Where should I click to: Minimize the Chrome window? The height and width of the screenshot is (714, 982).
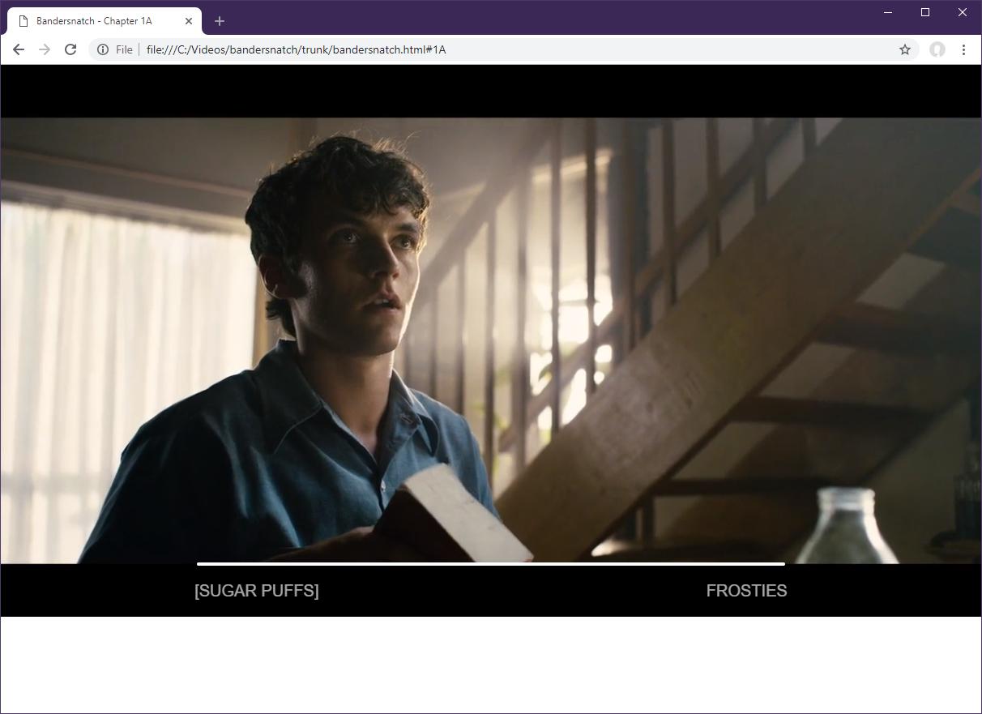(x=888, y=12)
